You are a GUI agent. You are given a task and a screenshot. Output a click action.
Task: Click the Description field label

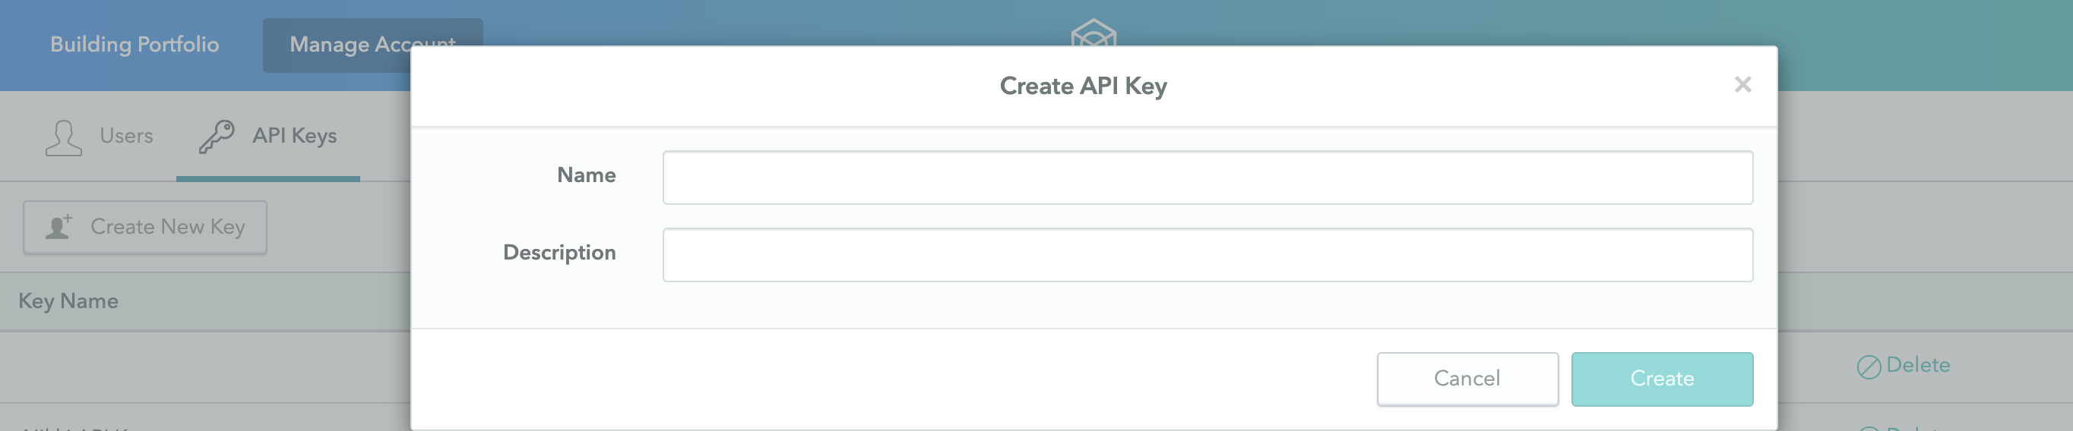point(559,253)
